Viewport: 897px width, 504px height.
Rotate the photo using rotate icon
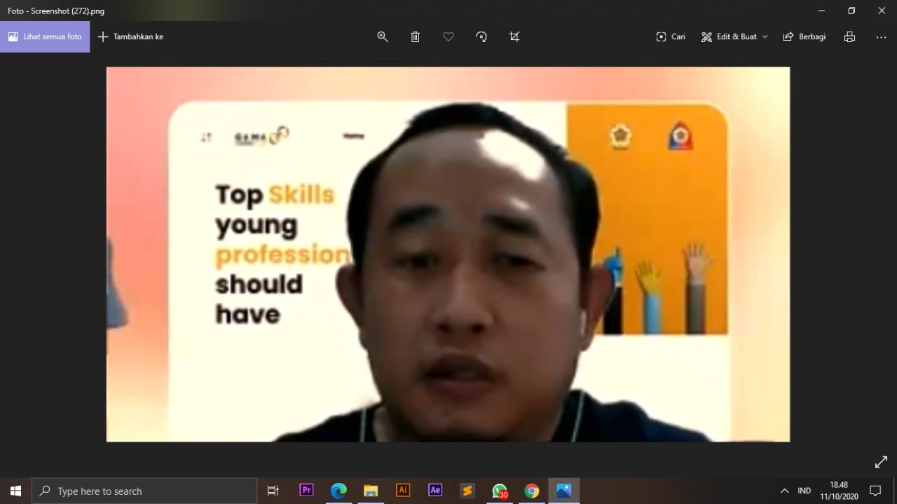pos(481,36)
